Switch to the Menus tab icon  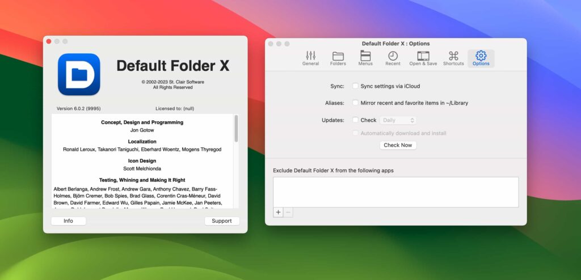click(x=365, y=58)
